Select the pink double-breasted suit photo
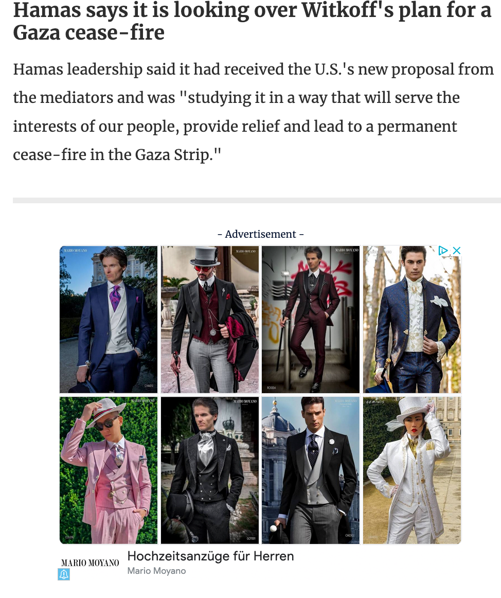The image size is (501, 598). point(109,470)
